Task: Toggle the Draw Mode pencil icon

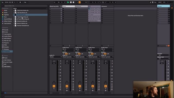Action: tap(150, 2)
